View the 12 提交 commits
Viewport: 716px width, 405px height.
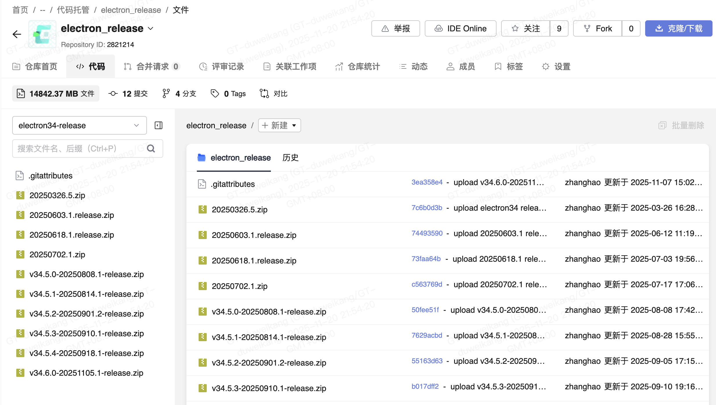[x=128, y=93]
